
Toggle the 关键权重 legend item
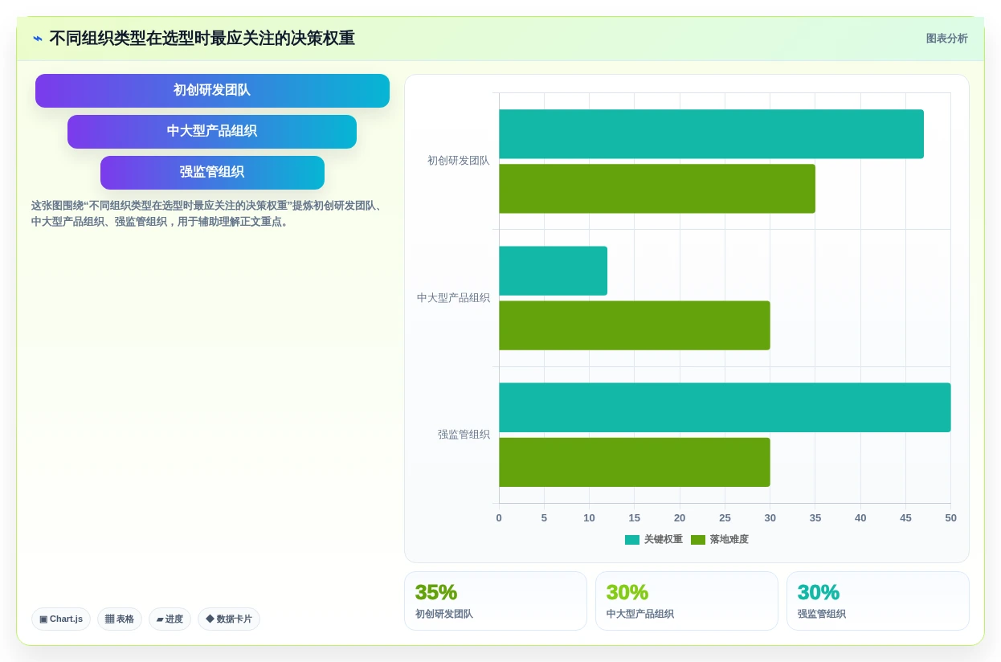tap(654, 540)
